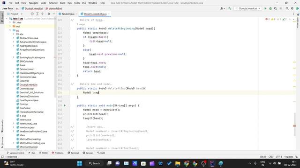Collapse all icon in Project panel
This screenshot has width=300, height=168.
click(43, 14)
